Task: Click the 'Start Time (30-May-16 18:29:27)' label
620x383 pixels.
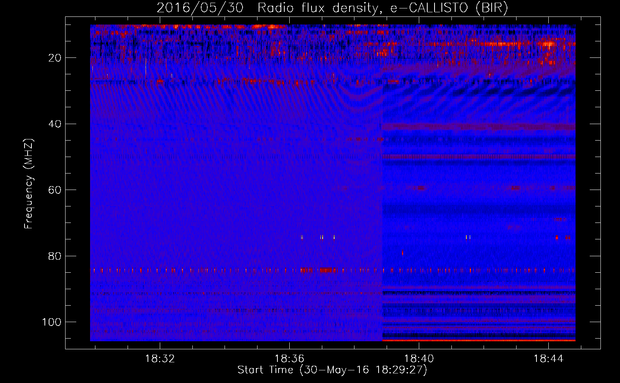Action: click(x=332, y=370)
